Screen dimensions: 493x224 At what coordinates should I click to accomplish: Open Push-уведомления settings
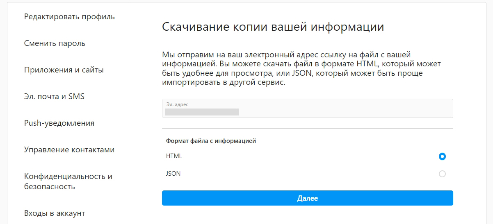59,123
